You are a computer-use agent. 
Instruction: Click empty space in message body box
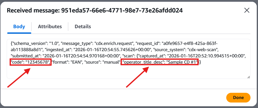[125, 72]
